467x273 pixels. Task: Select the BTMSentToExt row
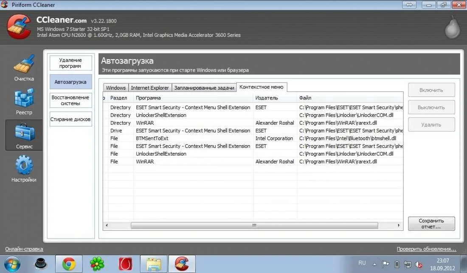(x=253, y=138)
